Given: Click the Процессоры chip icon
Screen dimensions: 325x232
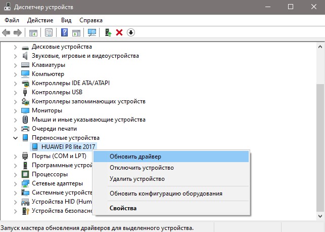Looking at the screenshot, I should (x=25, y=174).
